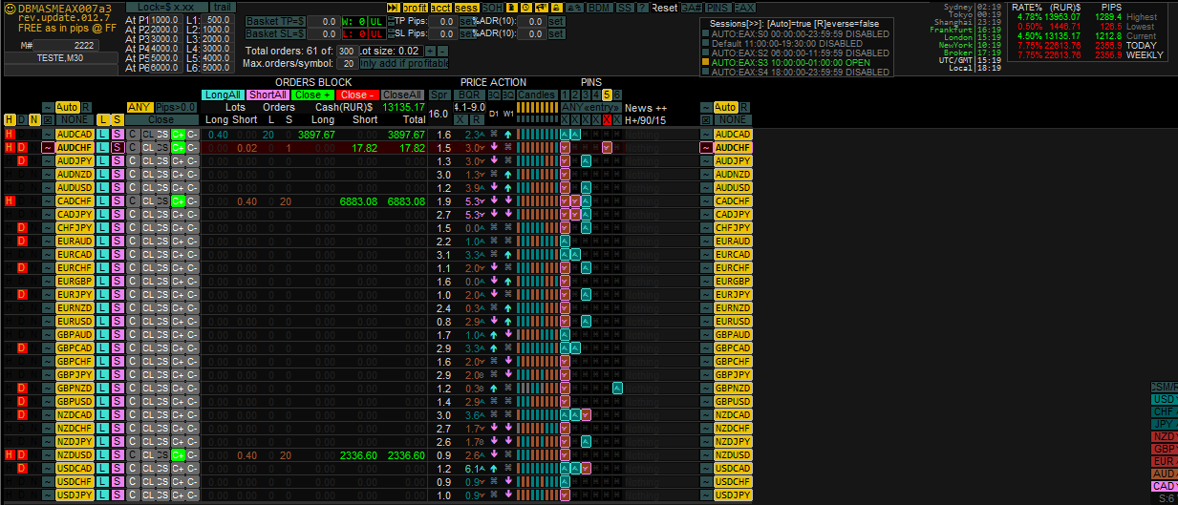The height and width of the screenshot is (505, 1178).
Task: Click the NZD currency strength swatch
Action: tap(1164, 436)
